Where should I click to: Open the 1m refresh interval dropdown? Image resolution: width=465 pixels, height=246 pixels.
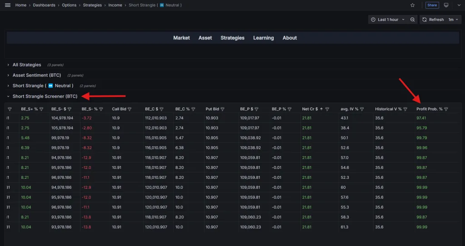click(x=453, y=20)
